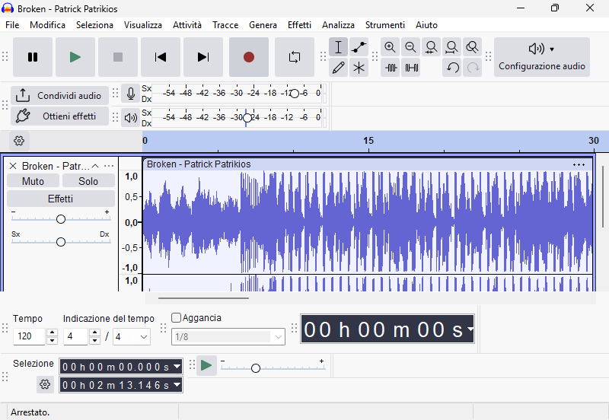Click the 15 second timeline mark
Image resolution: width=609 pixels, height=420 pixels.
(368, 141)
